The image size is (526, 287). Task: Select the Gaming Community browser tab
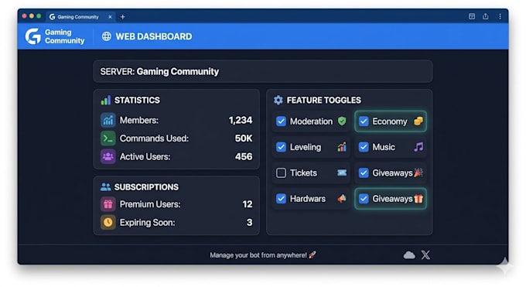(80, 17)
